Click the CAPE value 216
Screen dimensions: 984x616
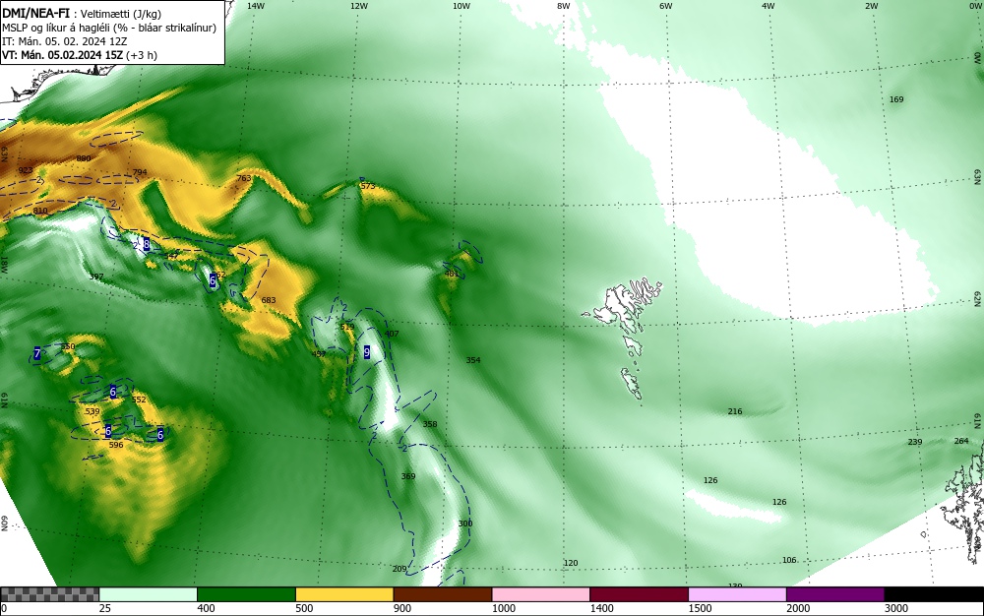pyautogui.click(x=735, y=411)
